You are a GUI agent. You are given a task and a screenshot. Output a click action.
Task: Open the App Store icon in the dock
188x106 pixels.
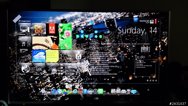(54, 92)
